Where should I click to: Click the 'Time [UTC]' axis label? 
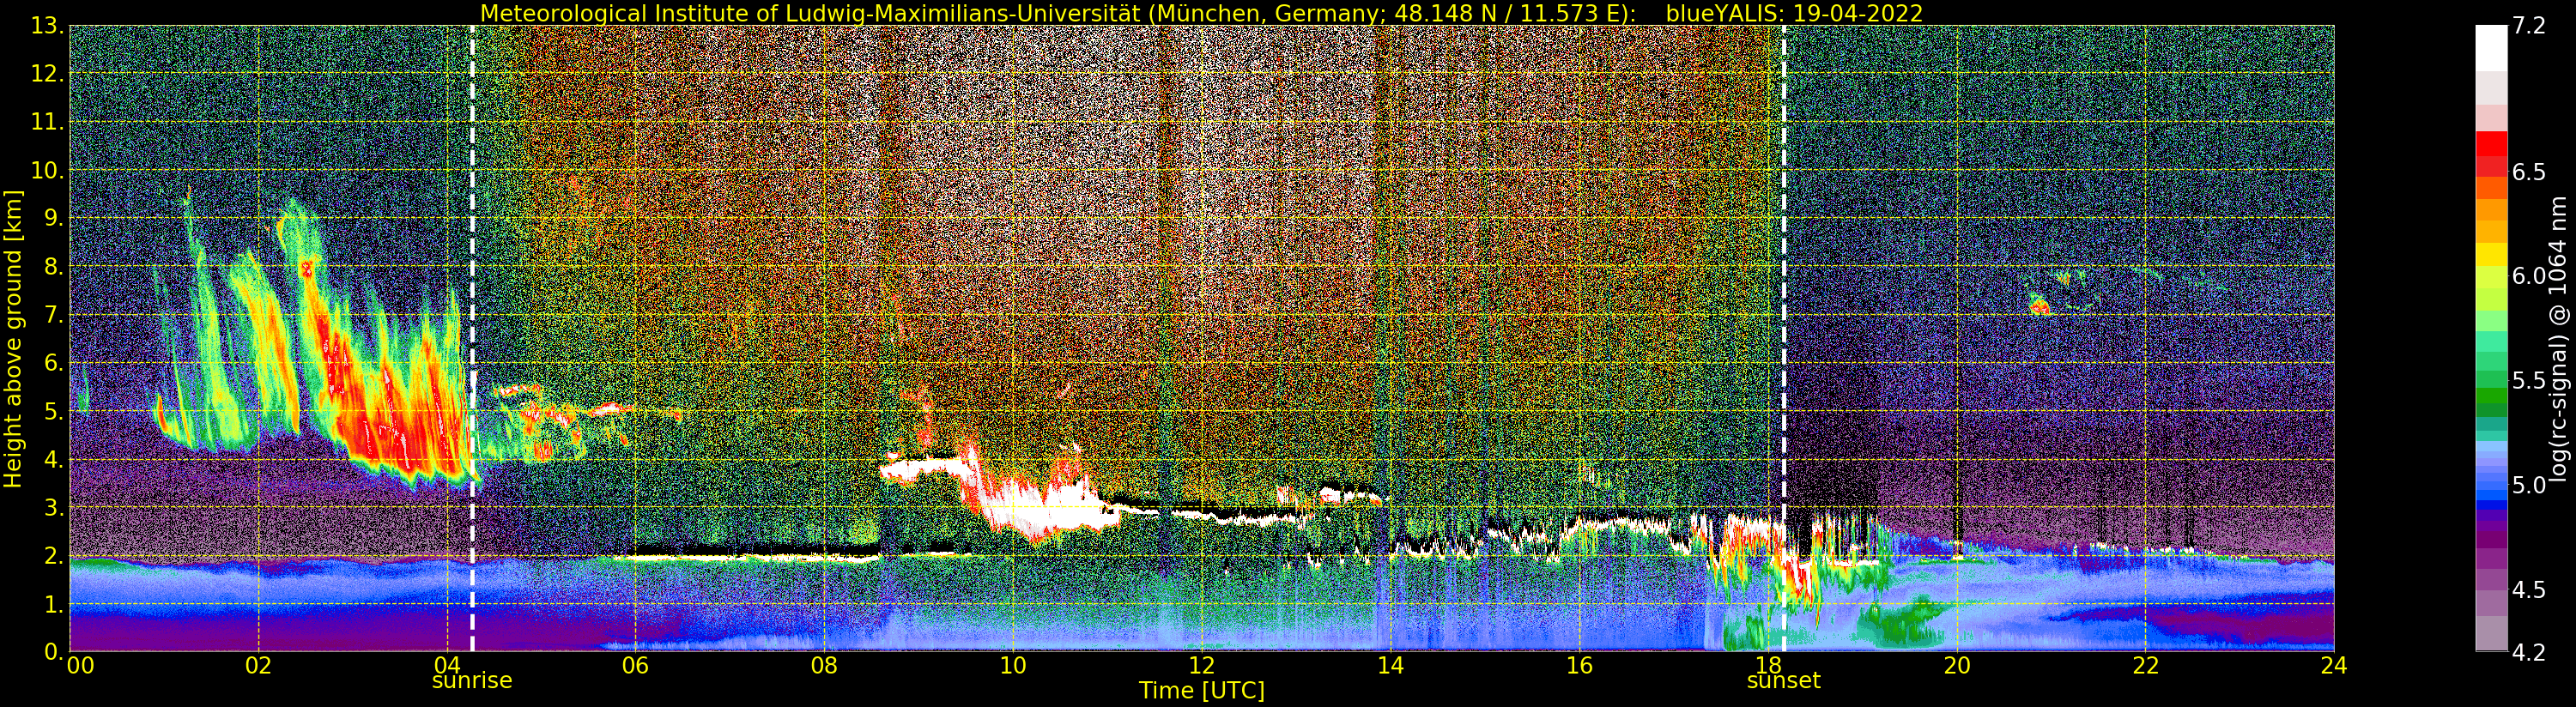(1202, 691)
